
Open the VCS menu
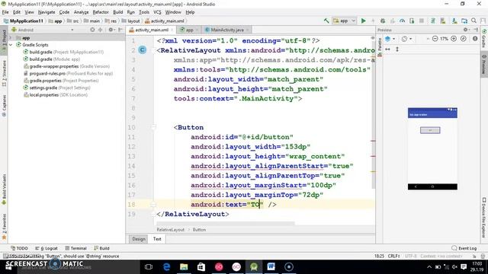(x=157, y=12)
